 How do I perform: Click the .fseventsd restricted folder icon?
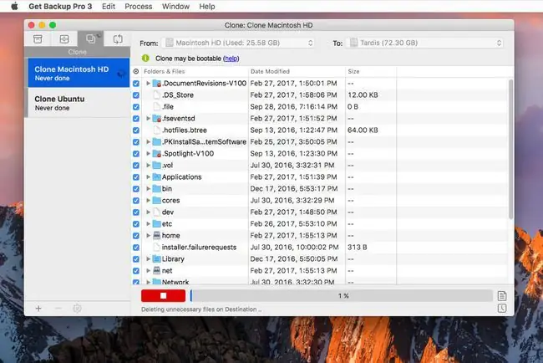click(x=157, y=118)
